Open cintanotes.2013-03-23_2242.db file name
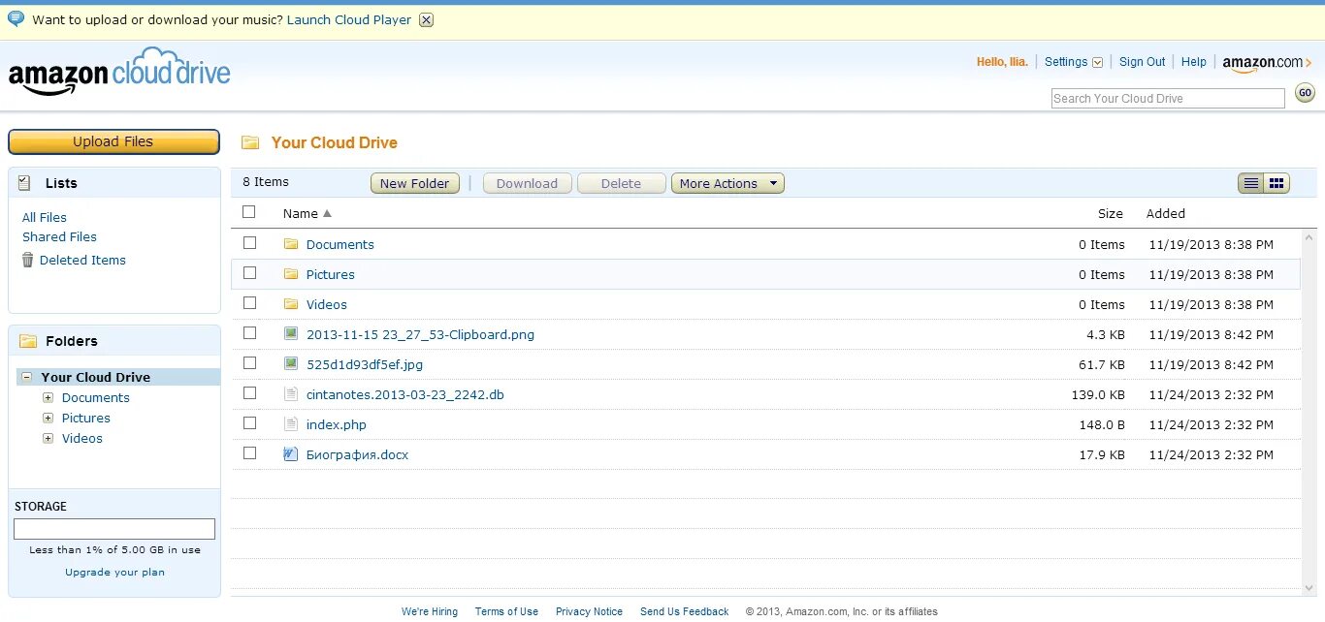Image resolution: width=1325 pixels, height=622 pixels. (x=405, y=394)
